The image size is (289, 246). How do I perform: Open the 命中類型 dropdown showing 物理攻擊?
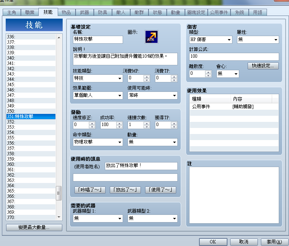click(x=98, y=142)
